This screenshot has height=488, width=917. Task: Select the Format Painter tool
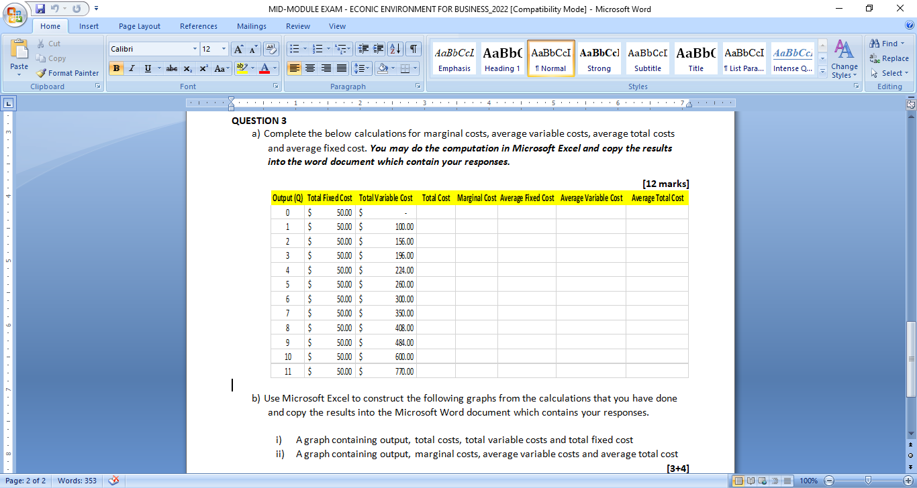tap(67, 72)
